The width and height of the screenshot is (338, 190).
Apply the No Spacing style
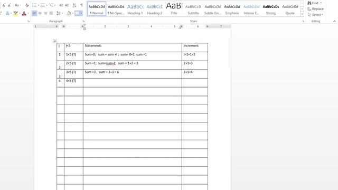116,9
